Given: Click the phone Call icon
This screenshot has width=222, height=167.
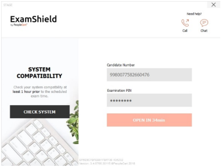Looking at the screenshot, I should pos(185,23).
